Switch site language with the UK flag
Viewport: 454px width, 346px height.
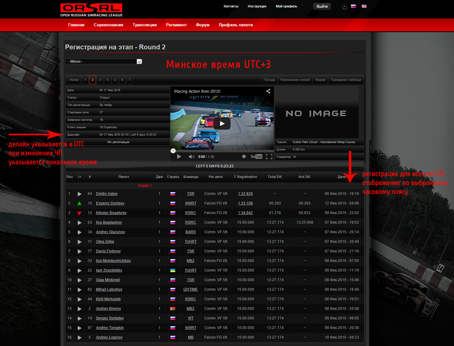[364, 6]
